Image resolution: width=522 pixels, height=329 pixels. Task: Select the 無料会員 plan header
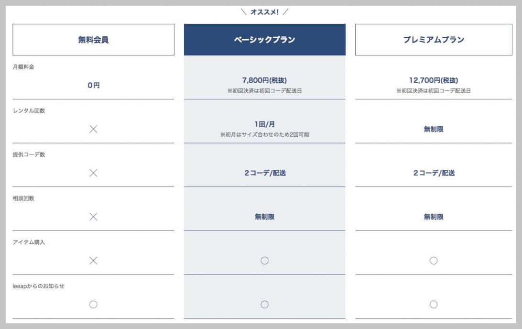(x=93, y=40)
